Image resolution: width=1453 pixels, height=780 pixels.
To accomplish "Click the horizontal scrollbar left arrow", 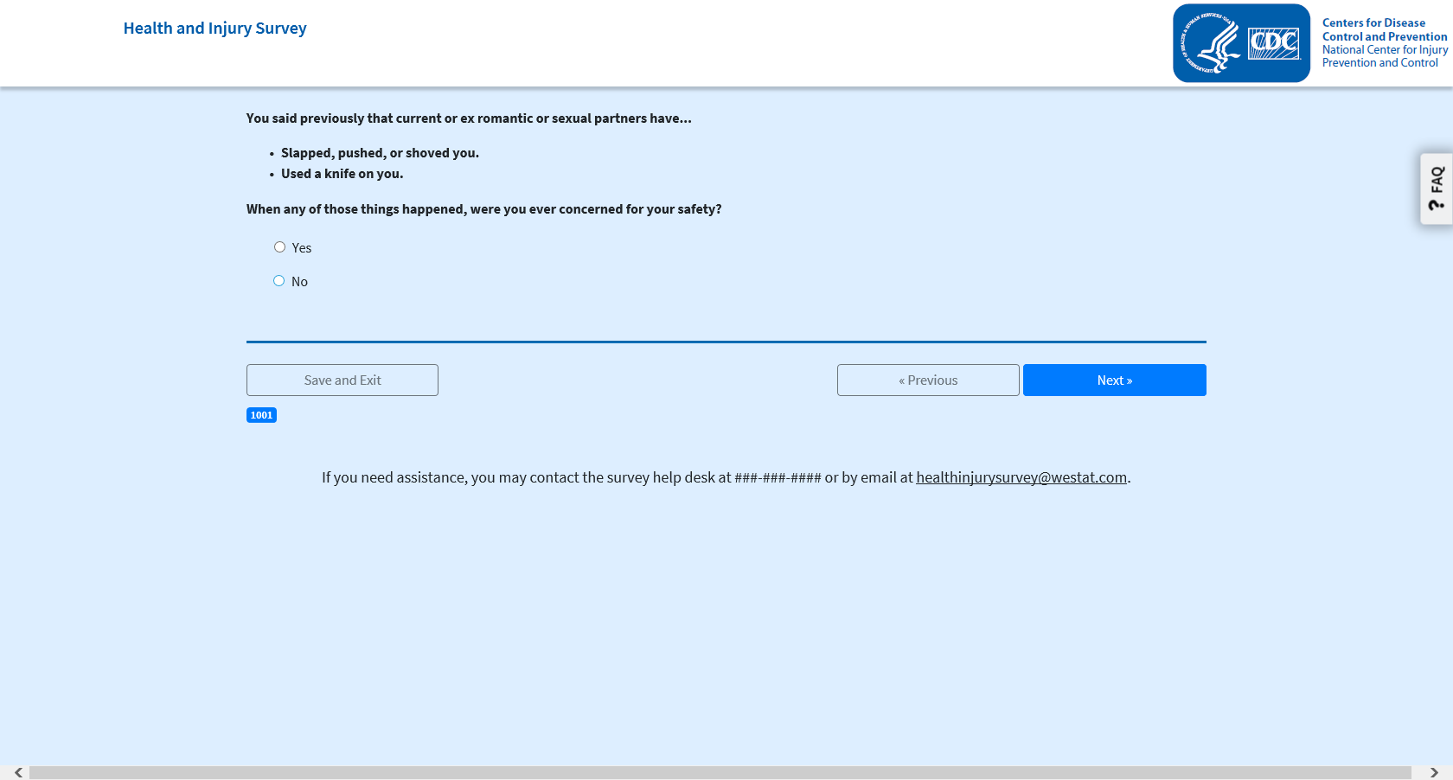I will (x=17, y=772).
